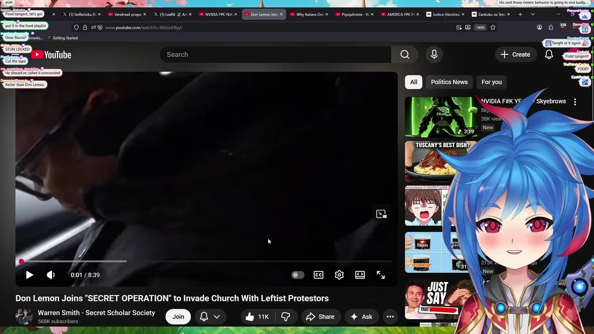Share the video
This screenshot has width=594, height=334.
click(x=320, y=317)
